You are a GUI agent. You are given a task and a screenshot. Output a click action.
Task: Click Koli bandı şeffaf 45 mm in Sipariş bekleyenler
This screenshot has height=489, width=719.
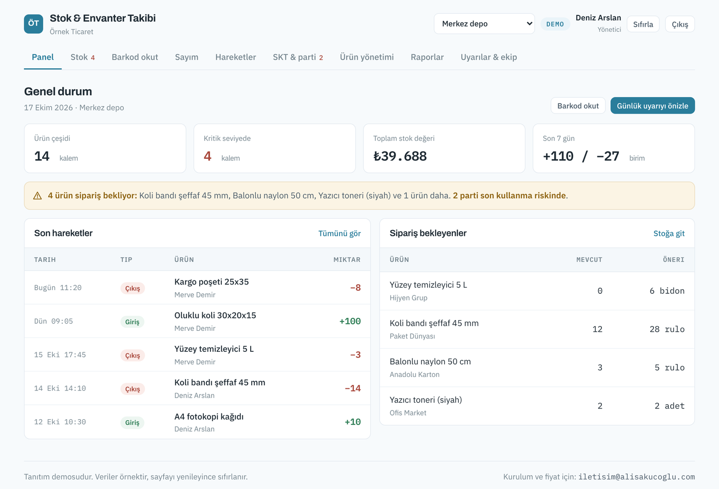point(434,323)
